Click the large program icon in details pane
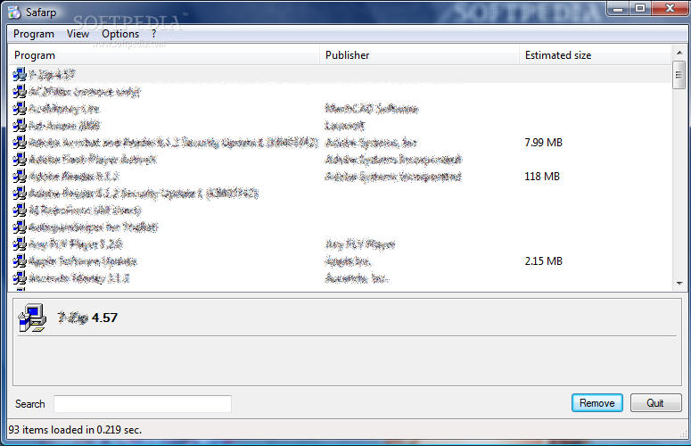The width and height of the screenshot is (691, 446). [32, 318]
